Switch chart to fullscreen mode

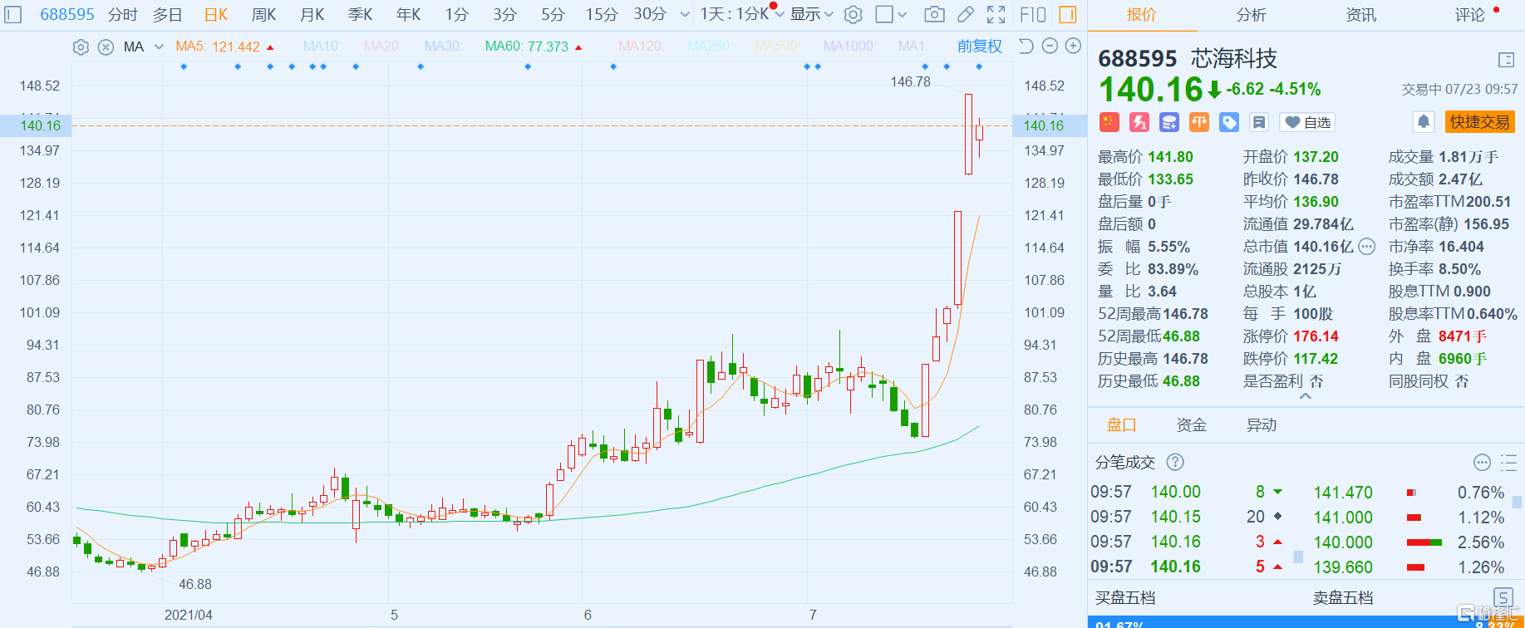pyautogui.click(x=996, y=14)
